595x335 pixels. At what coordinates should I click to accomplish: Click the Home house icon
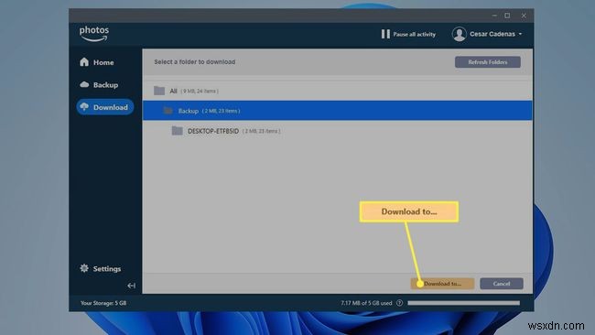point(84,62)
